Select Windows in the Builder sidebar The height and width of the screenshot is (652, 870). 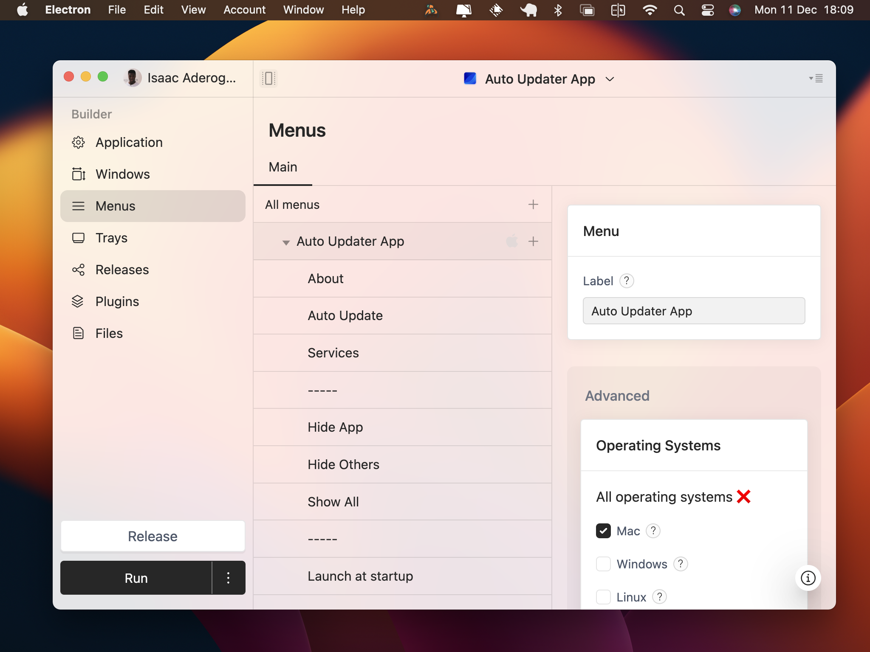[x=122, y=174]
